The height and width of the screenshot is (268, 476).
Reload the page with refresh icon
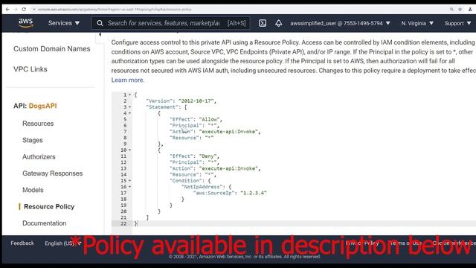[x=24, y=10]
